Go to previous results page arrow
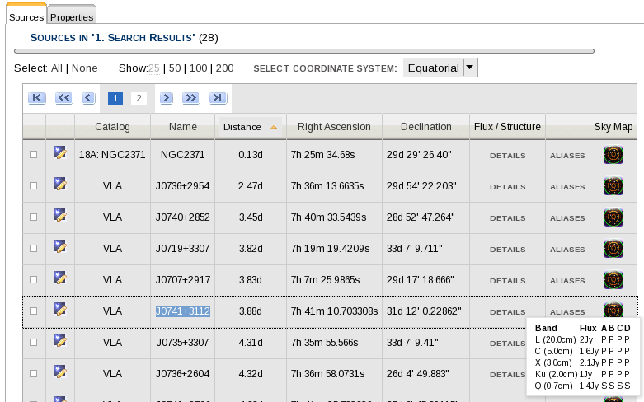Image resolution: width=644 pixels, height=402 pixels. [x=89, y=98]
